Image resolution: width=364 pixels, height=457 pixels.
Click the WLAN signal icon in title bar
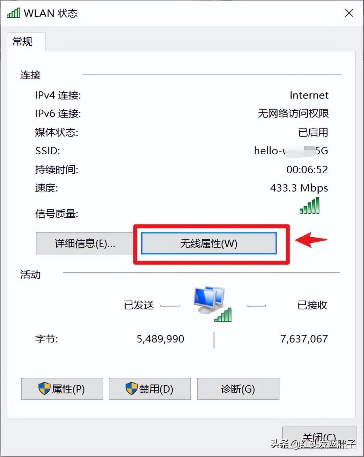[x=14, y=13]
